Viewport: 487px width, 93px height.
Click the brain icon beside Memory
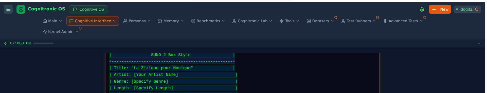coord(160,21)
